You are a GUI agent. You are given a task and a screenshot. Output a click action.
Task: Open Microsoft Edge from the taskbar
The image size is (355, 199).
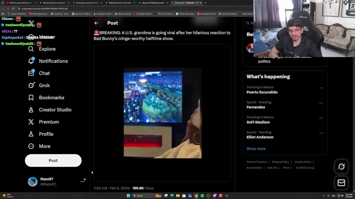click(172, 196)
